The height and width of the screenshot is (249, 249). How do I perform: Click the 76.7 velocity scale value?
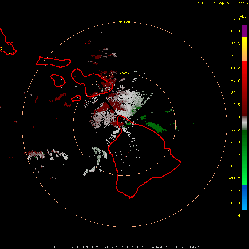click(x=235, y=56)
